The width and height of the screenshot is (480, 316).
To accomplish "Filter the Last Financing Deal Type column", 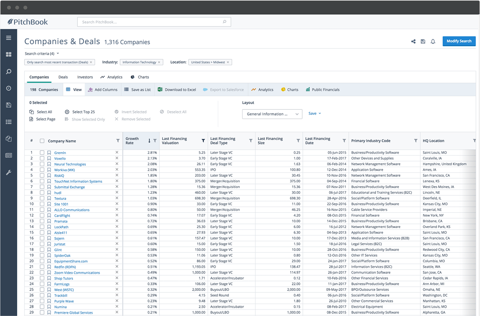I will (x=250, y=141).
